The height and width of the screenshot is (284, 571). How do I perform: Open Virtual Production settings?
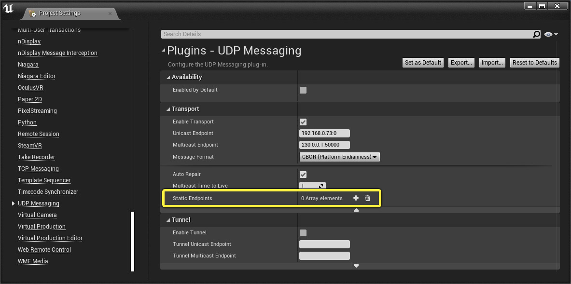click(x=42, y=227)
